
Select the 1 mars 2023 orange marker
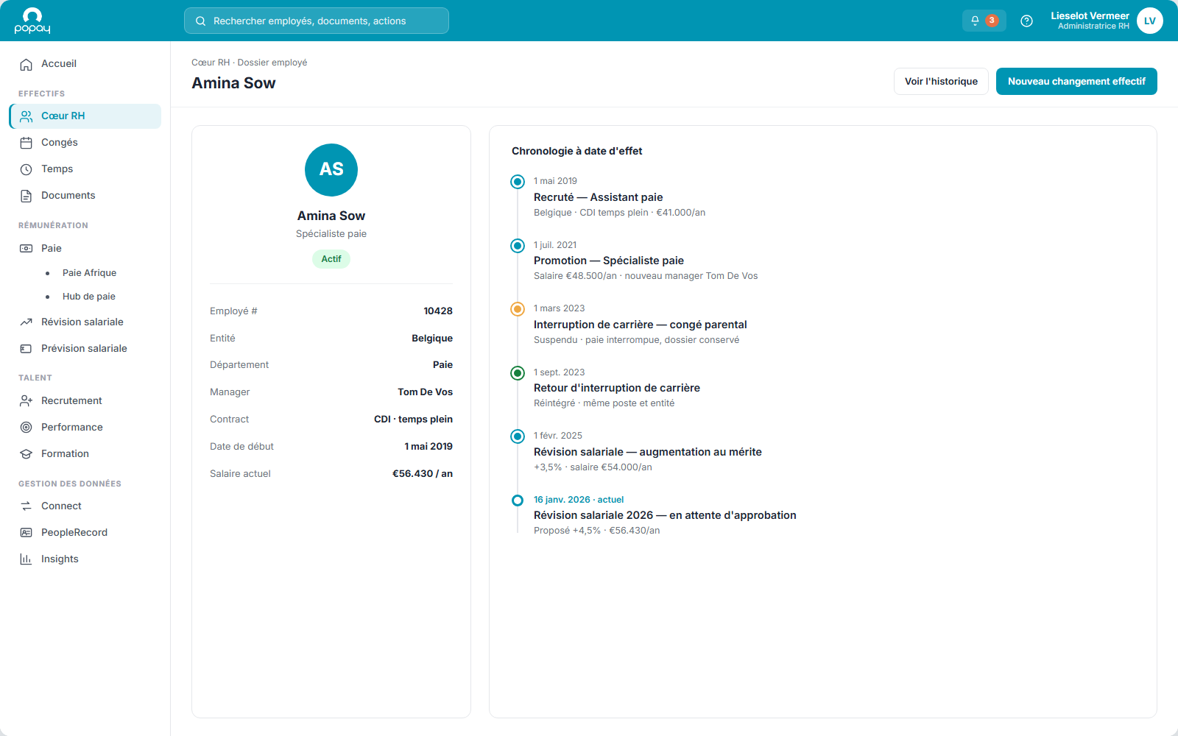(x=518, y=309)
